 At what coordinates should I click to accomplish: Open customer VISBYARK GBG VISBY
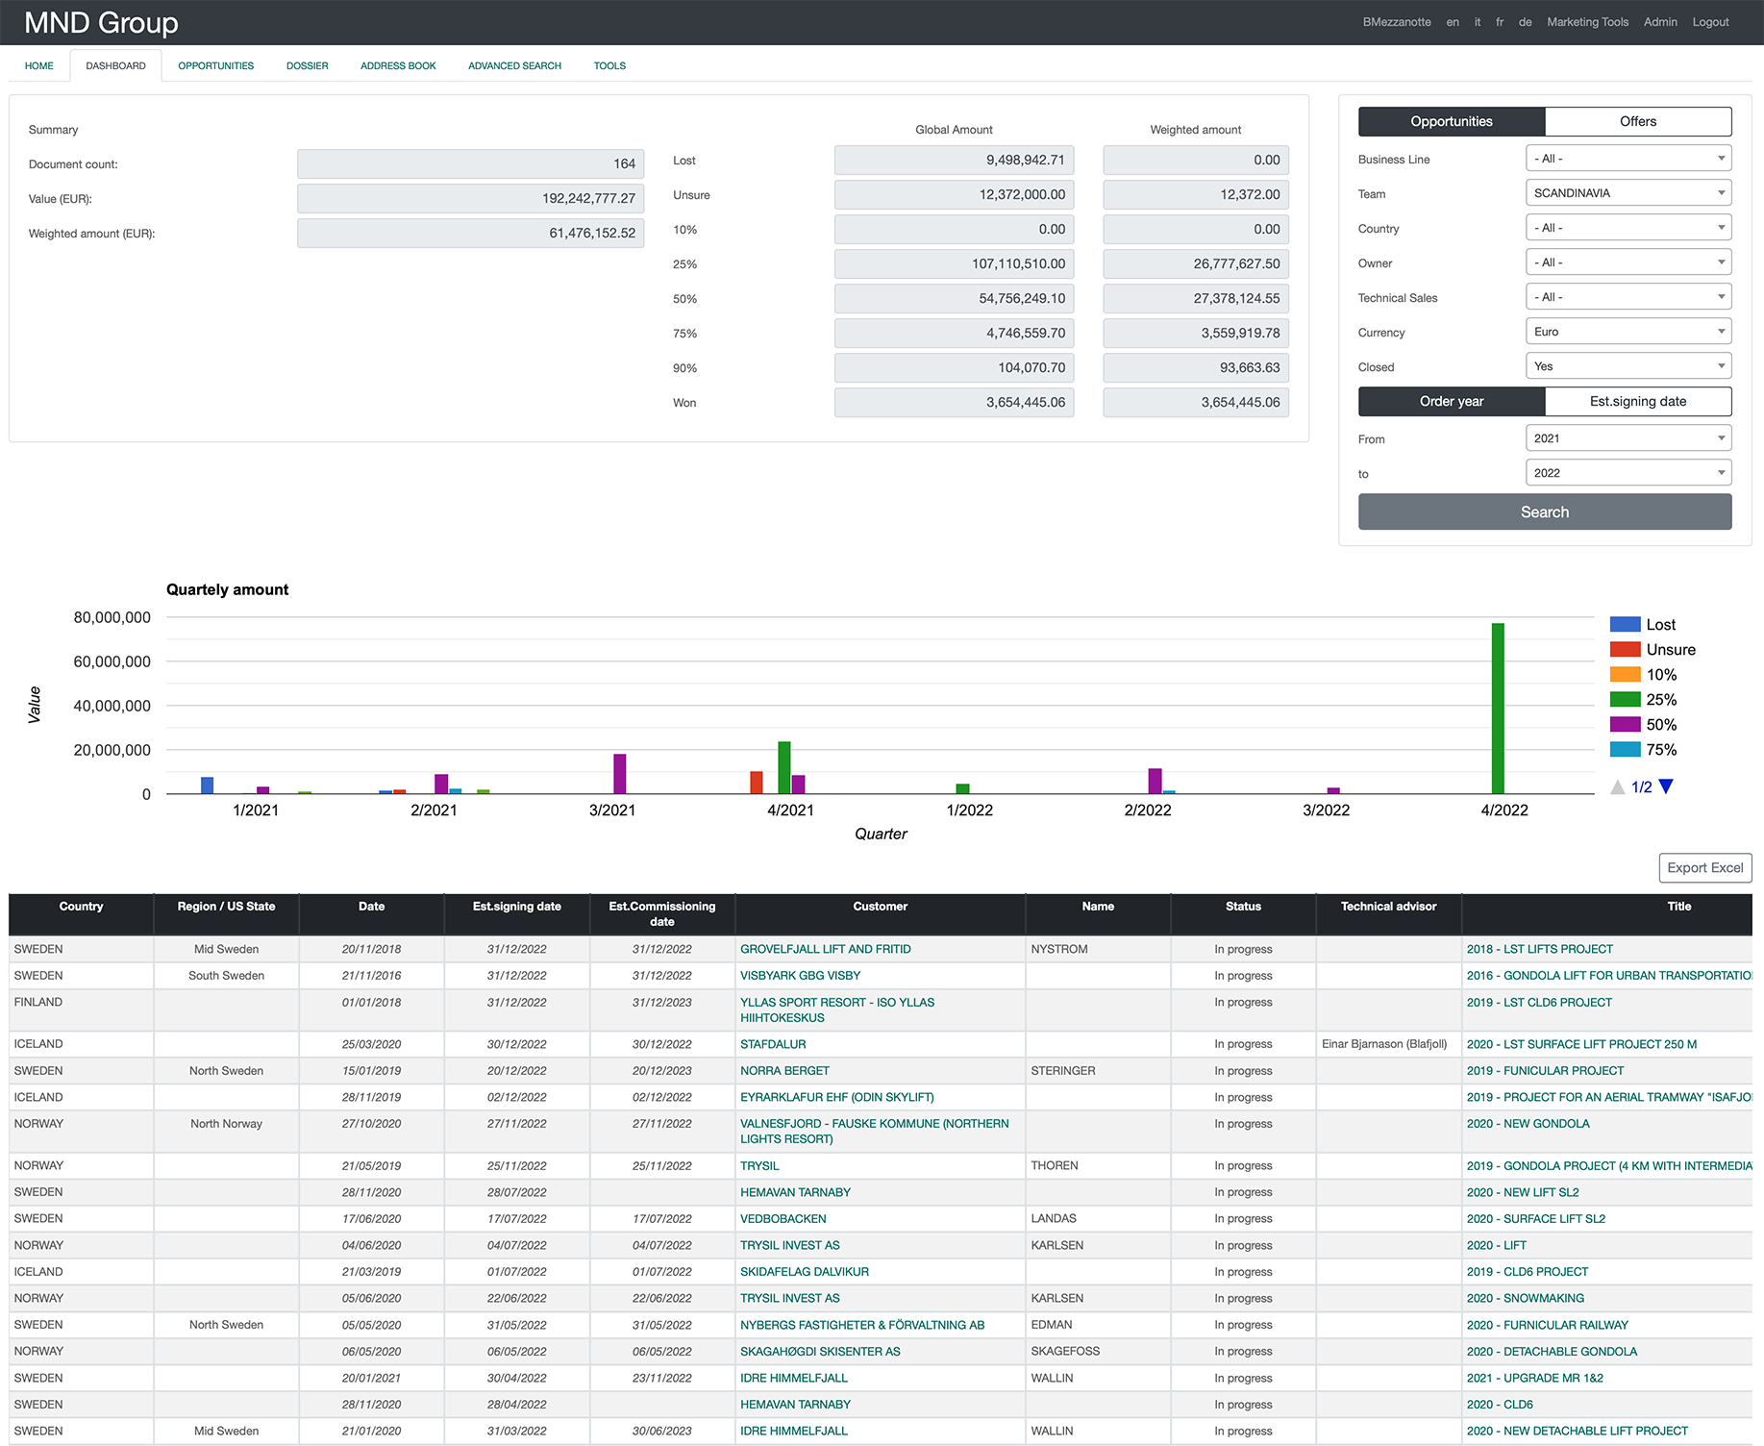pyautogui.click(x=800, y=975)
